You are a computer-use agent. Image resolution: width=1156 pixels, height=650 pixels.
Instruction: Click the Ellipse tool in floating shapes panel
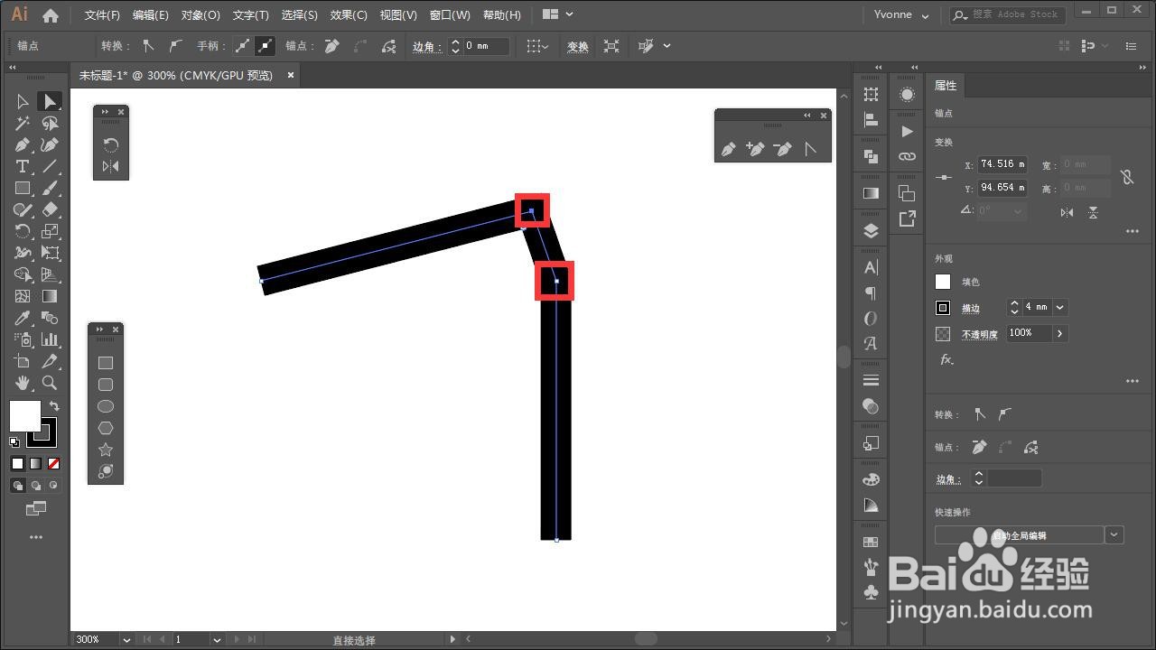pyautogui.click(x=106, y=406)
